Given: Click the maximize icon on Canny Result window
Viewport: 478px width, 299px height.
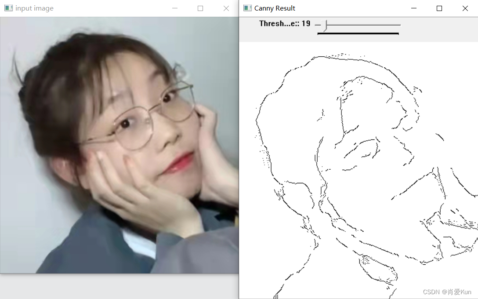Looking at the screenshot, I should (439, 8).
